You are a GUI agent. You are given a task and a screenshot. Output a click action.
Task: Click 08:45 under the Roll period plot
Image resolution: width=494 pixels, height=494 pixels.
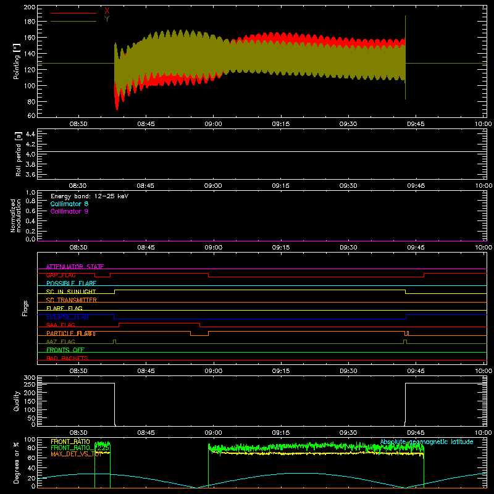[x=146, y=186]
